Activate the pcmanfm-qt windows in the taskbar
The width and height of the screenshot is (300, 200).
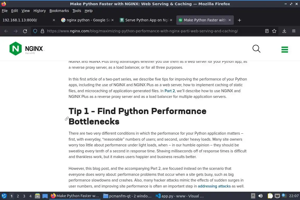(x=127, y=196)
